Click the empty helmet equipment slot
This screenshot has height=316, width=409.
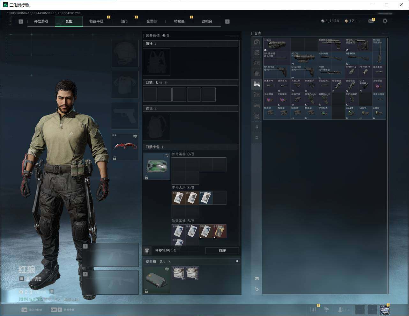pyautogui.click(x=125, y=54)
